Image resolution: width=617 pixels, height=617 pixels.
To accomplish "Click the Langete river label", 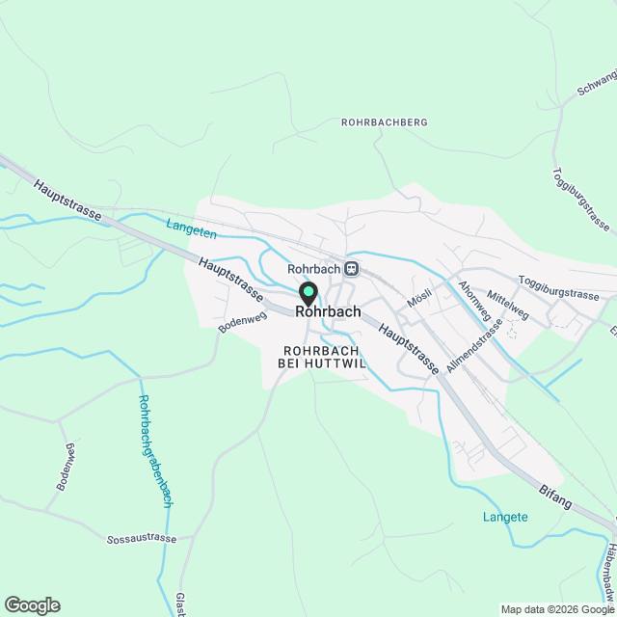I will tap(505, 517).
